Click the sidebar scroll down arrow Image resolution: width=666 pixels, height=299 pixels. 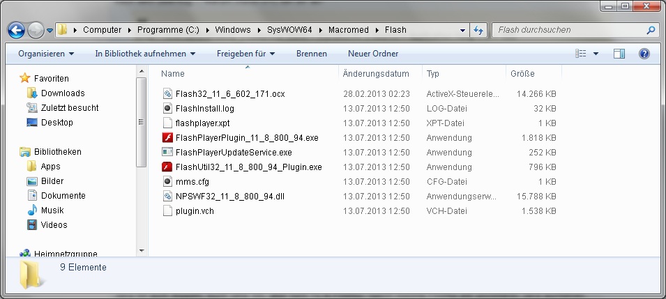[142, 251]
